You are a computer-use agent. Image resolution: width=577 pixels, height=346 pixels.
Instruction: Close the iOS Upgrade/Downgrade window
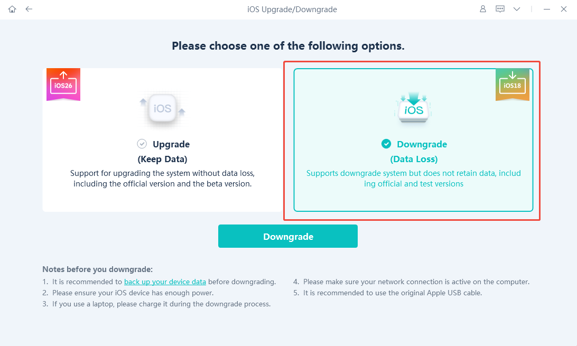563,9
